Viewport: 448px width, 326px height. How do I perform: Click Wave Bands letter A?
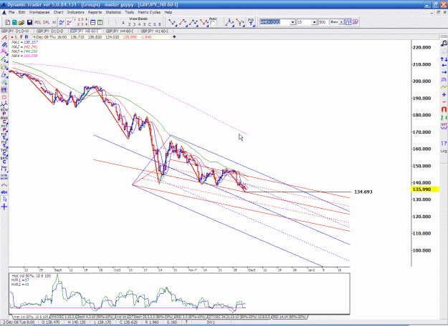point(123,23)
